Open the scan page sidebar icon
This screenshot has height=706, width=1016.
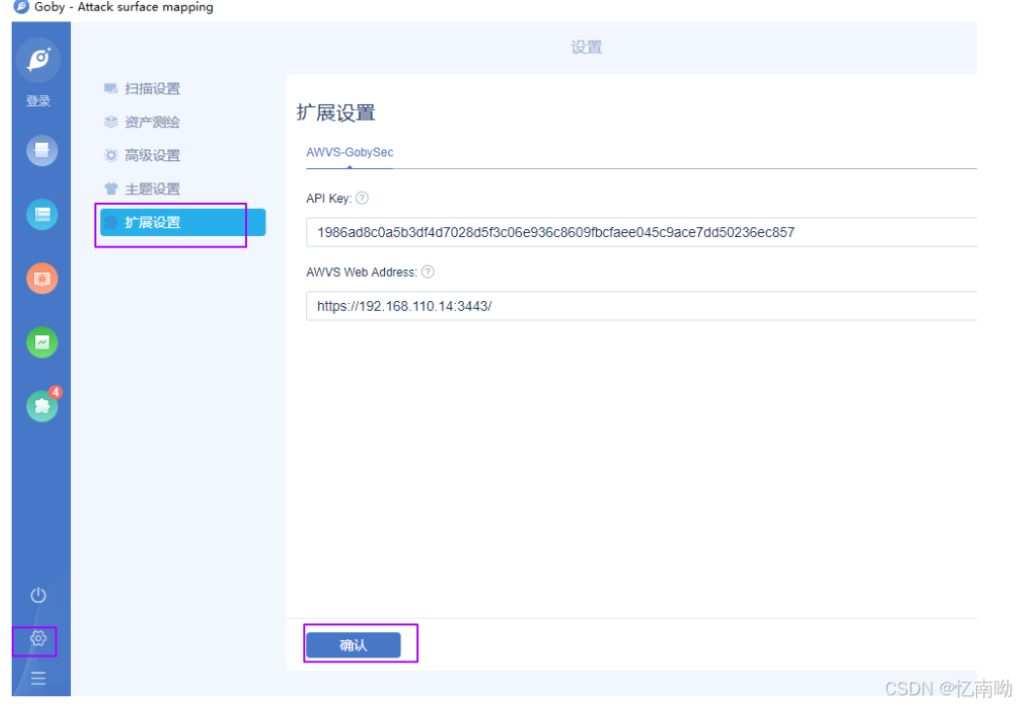point(42,151)
